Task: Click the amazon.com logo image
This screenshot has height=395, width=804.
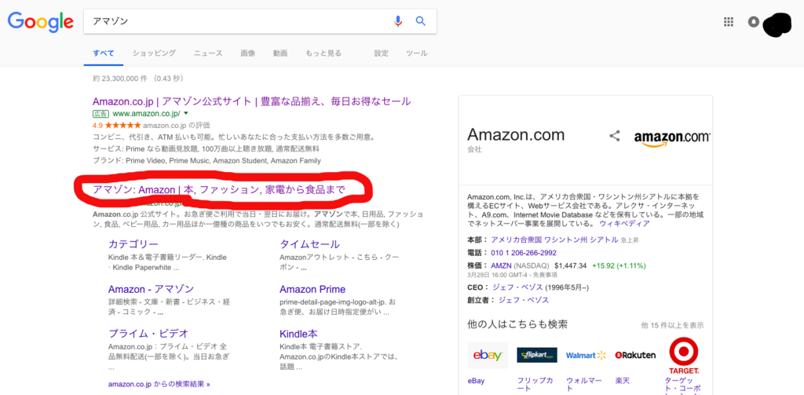Action: pyautogui.click(x=672, y=138)
